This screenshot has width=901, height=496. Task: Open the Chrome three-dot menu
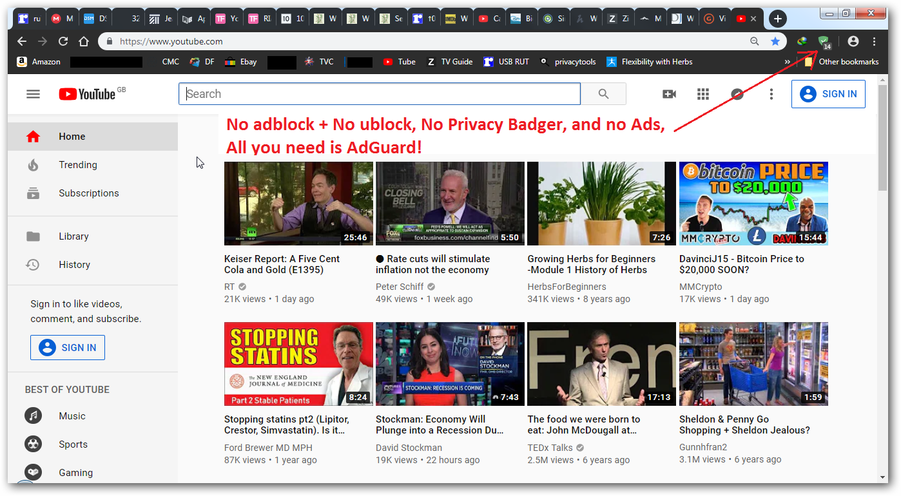pyautogui.click(x=875, y=41)
